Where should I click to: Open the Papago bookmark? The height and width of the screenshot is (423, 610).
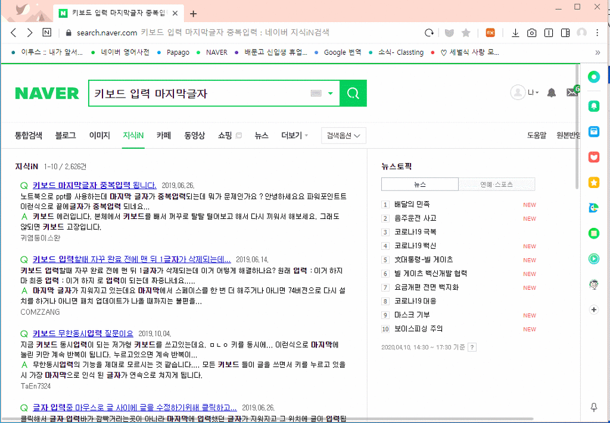click(178, 52)
